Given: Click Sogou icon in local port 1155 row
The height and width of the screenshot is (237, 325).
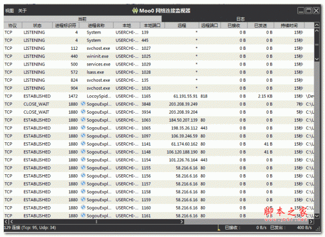Looking at the screenshot, I should pos(83,167).
